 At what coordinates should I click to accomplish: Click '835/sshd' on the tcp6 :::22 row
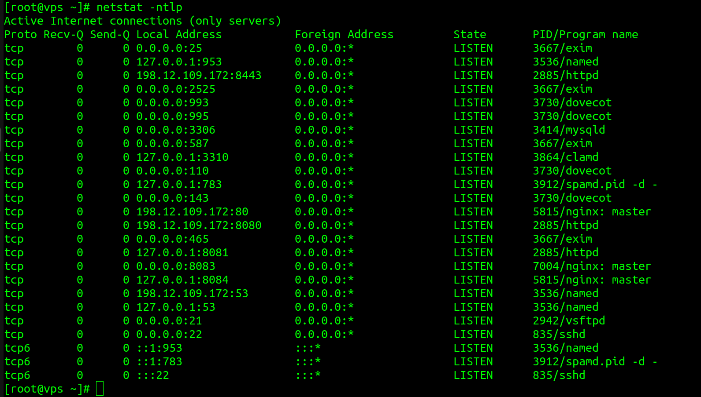point(559,375)
